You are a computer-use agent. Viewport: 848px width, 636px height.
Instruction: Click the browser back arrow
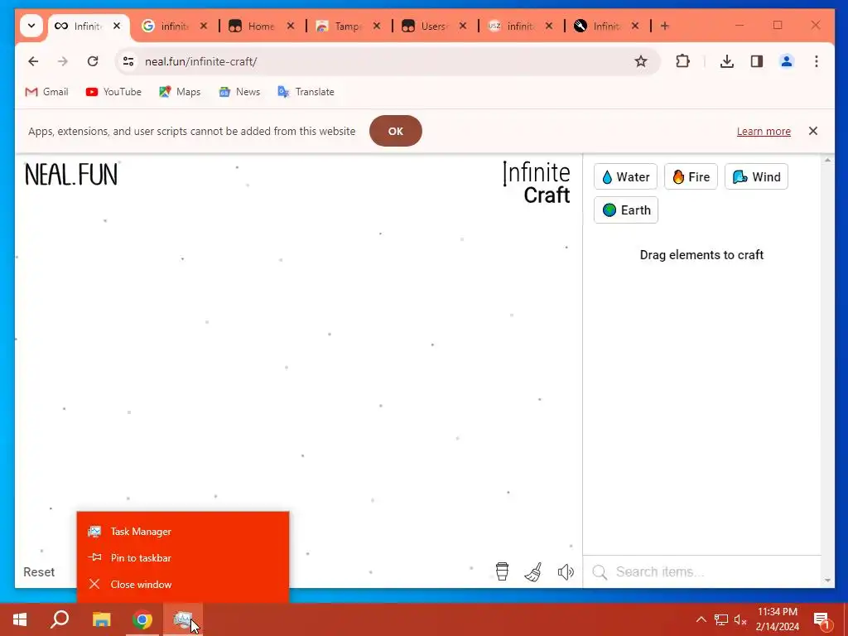[33, 61]
